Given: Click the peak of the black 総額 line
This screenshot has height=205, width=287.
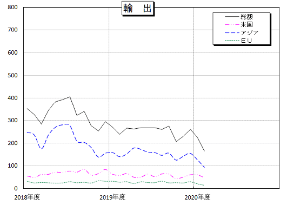Looking at the screenshot, I should (x=70, y=97).
